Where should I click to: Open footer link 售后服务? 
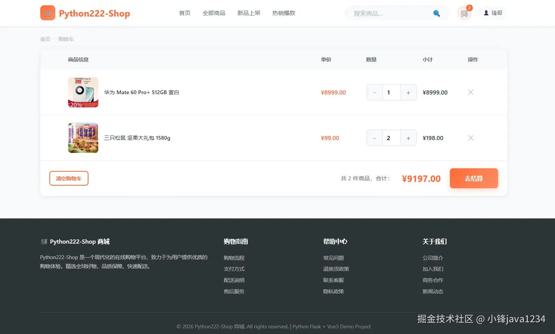point(234,291)
